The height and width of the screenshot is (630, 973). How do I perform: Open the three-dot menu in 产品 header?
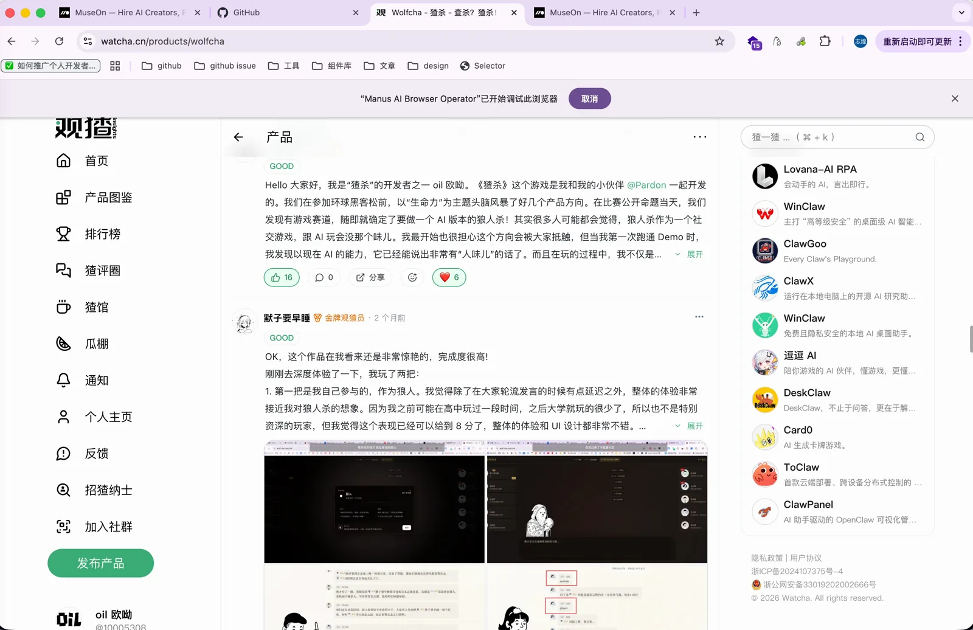(x=700, y=137)
